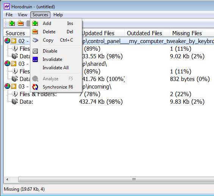
Task: Click pie chart icon of shared source row
Action: click(7, 64)
